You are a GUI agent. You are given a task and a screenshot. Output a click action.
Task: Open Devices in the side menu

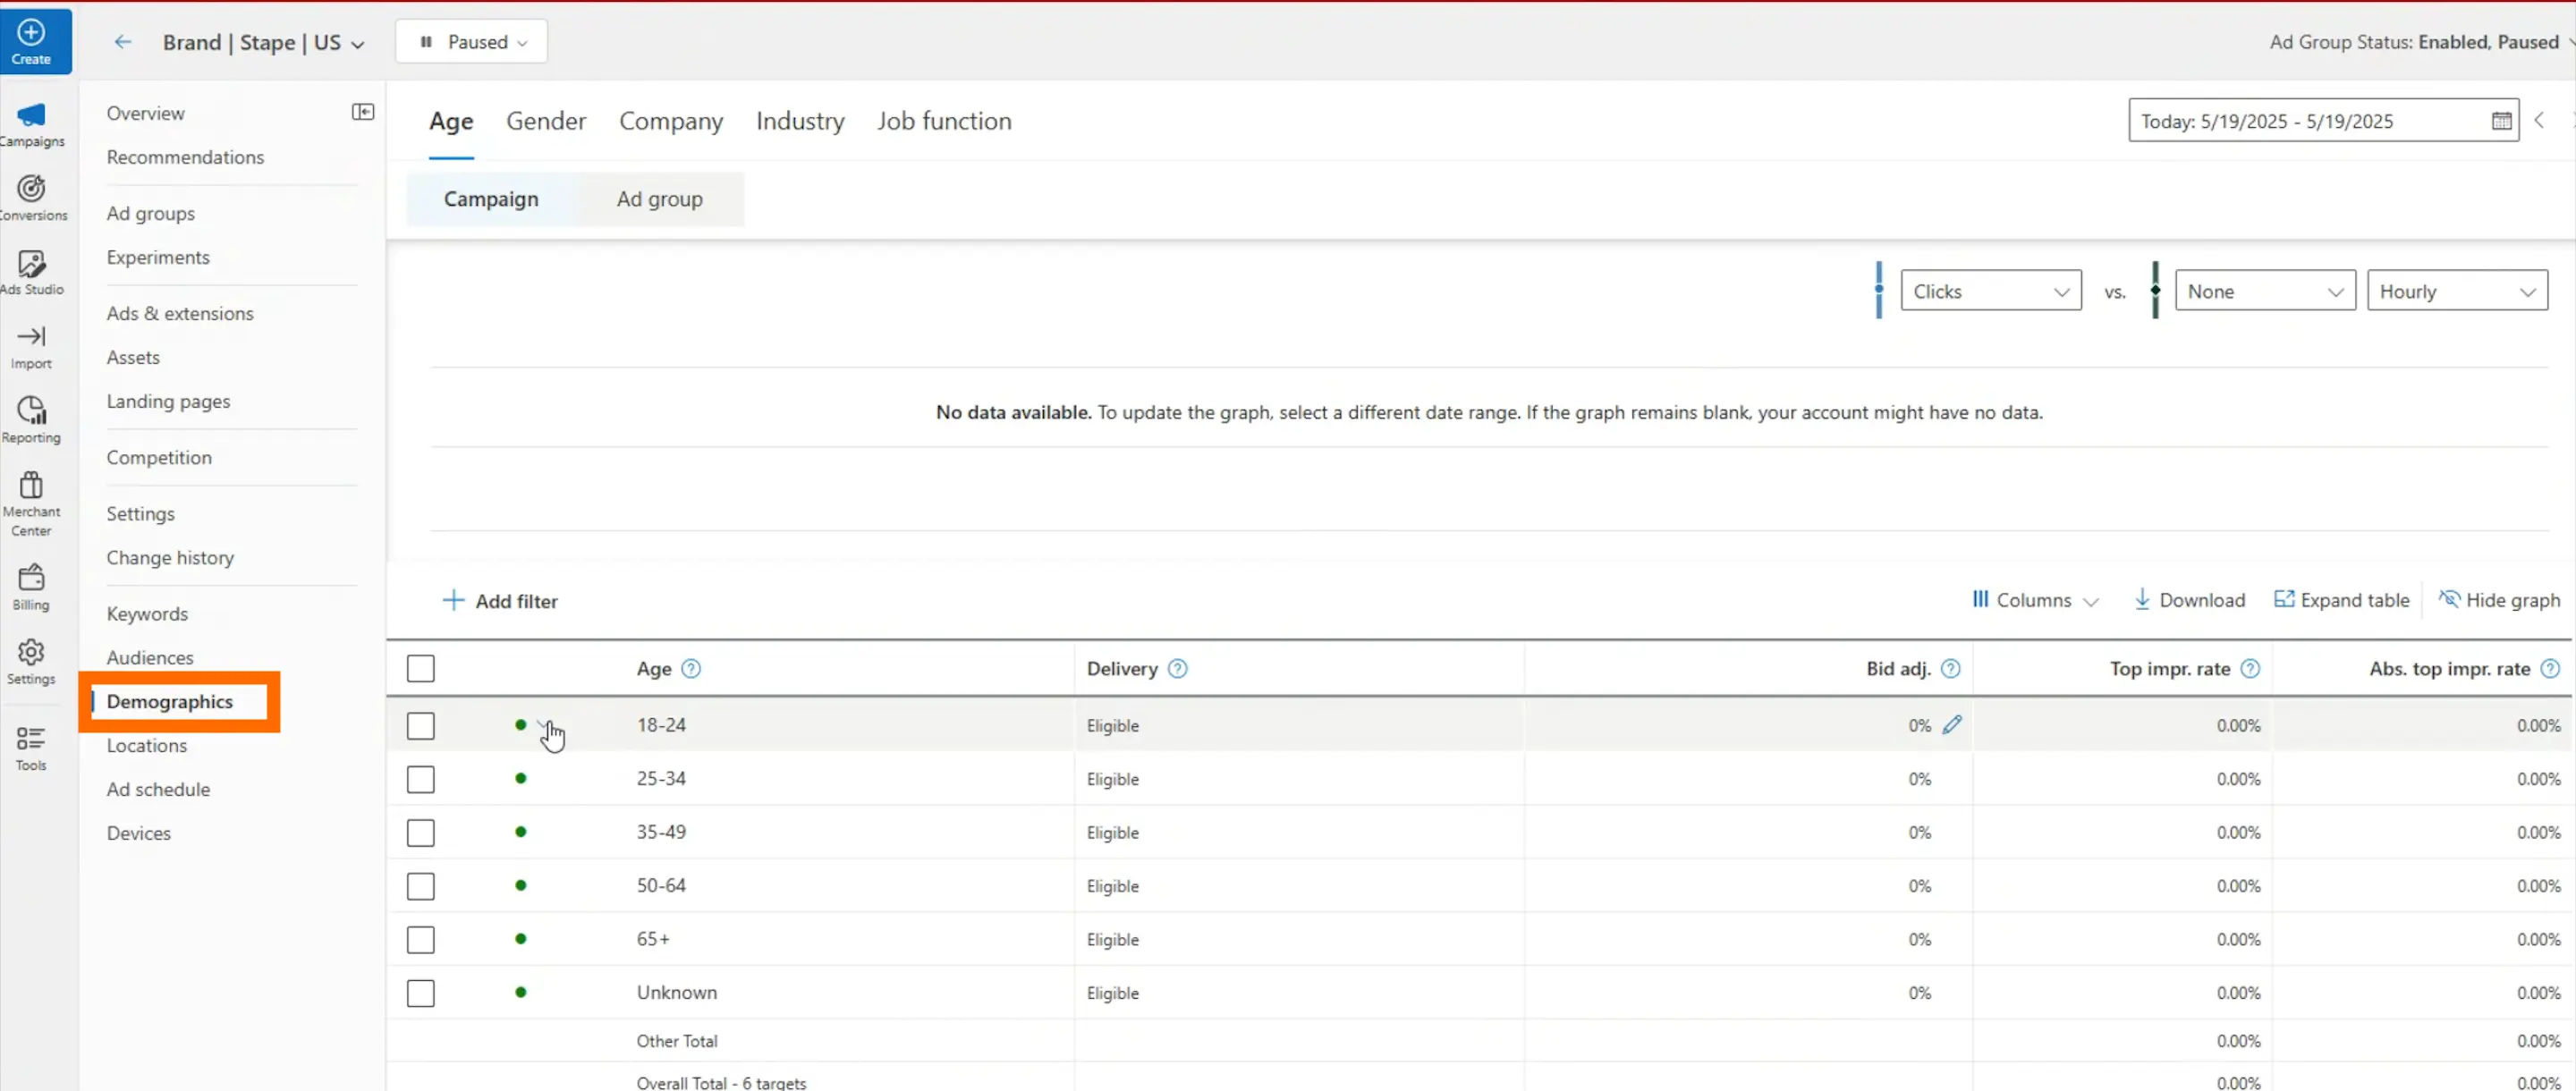tap(139, 833)
